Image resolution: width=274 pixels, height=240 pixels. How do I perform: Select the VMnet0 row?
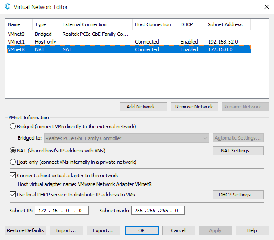[129, 34]
